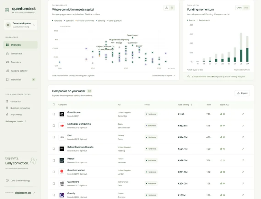Sort by Total funding column

tap(185, 104)
